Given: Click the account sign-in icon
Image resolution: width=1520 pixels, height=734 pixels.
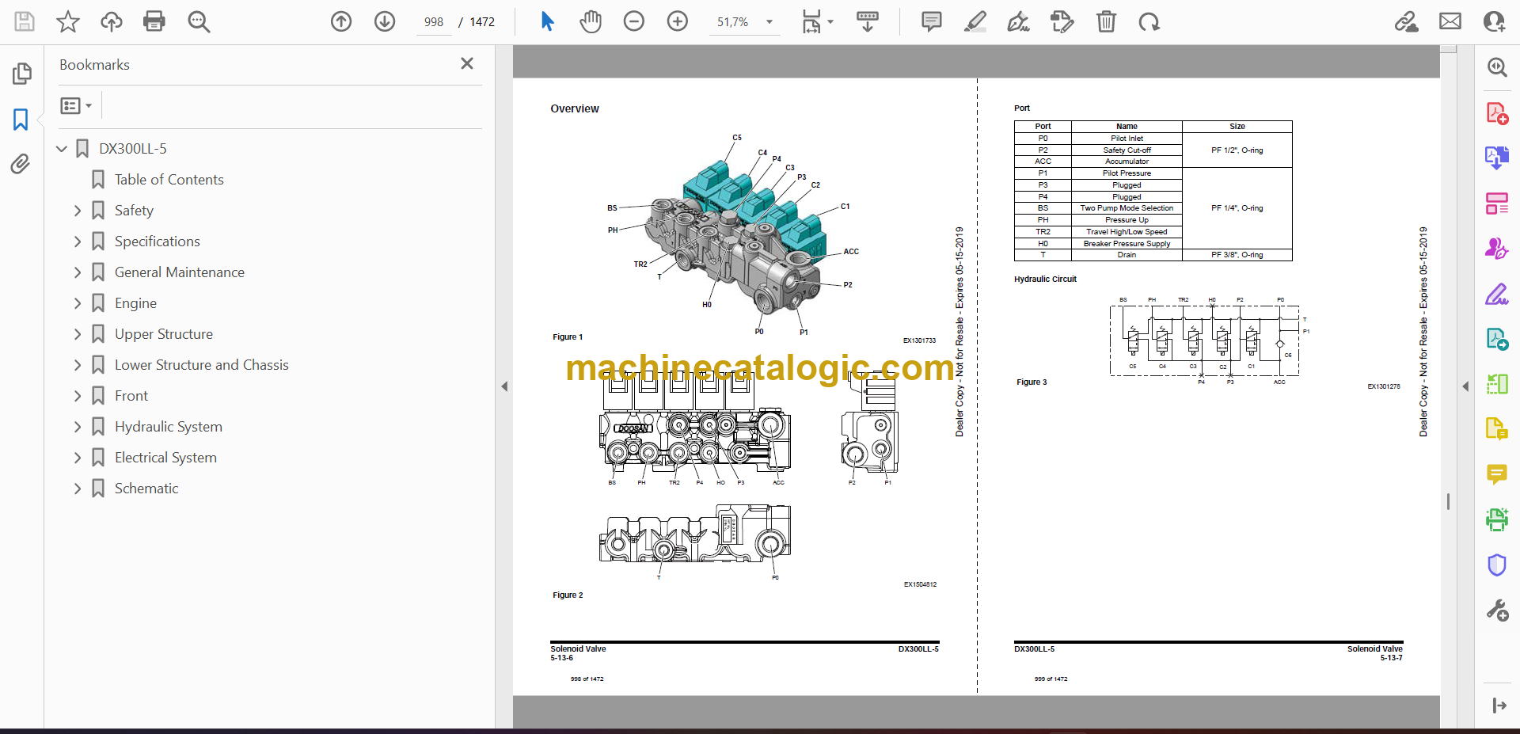Looking at the screenshot, I should click(x=1494, y=21).
